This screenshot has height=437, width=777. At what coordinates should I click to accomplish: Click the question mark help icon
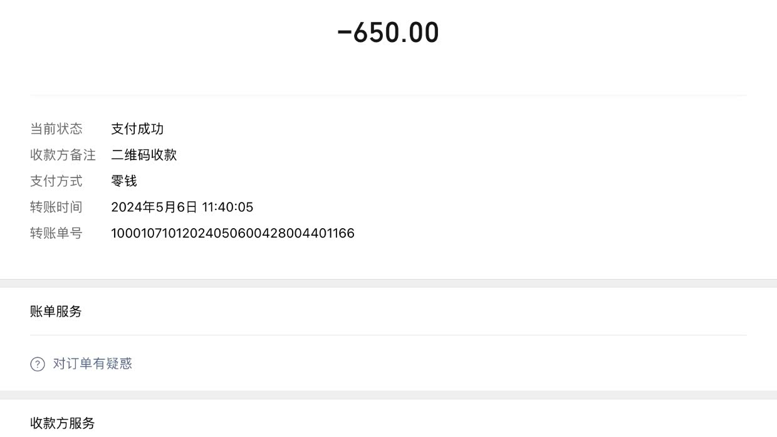click(x=38, y=364)
